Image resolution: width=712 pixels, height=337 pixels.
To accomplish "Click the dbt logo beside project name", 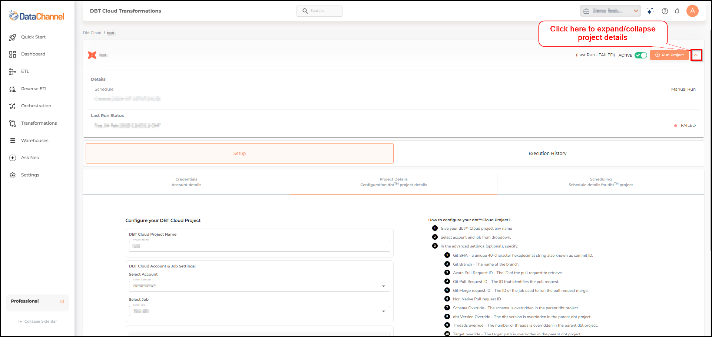I will coord(92,55).
